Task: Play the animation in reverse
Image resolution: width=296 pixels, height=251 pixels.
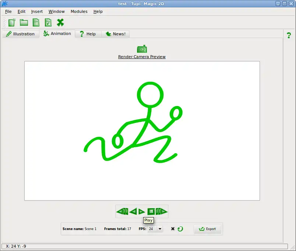Action: point(133,211)
